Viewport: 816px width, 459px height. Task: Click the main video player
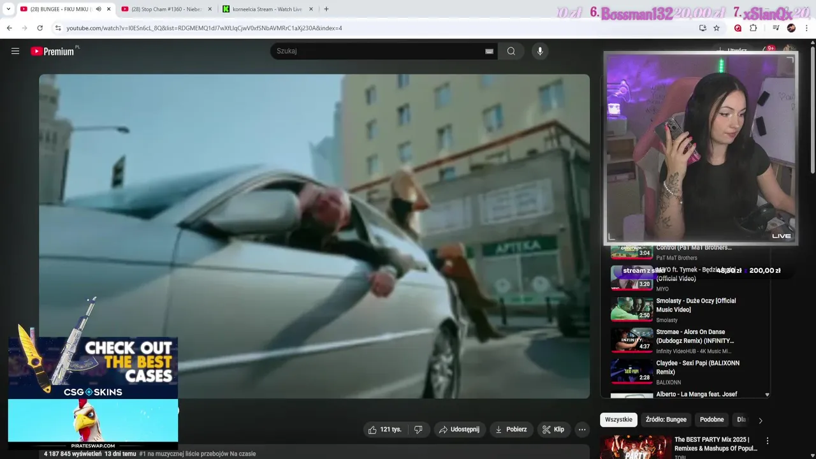coord(314,236)
